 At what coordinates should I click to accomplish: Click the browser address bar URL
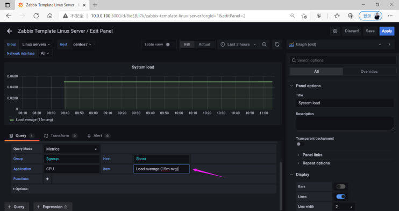(168, 16)
